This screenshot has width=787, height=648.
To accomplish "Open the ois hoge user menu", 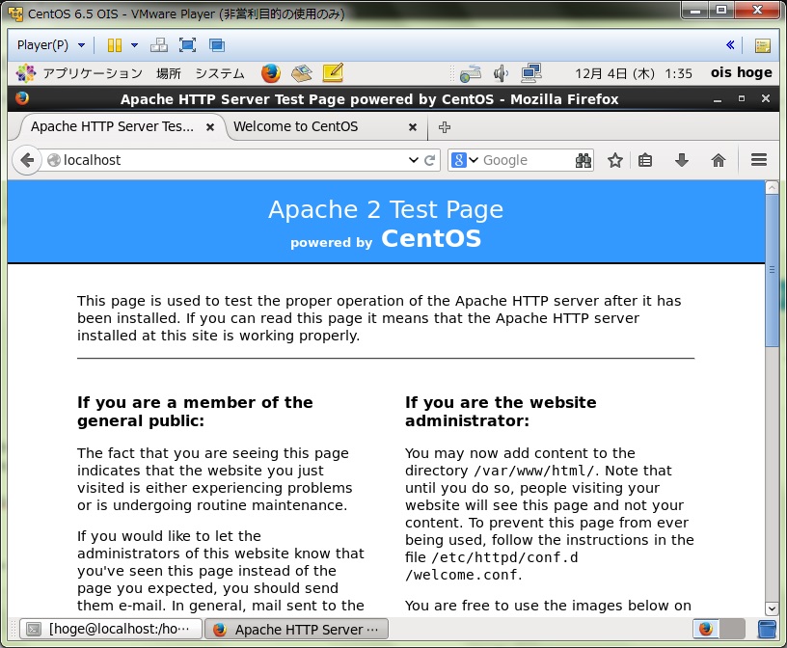I will pos(742,72).
